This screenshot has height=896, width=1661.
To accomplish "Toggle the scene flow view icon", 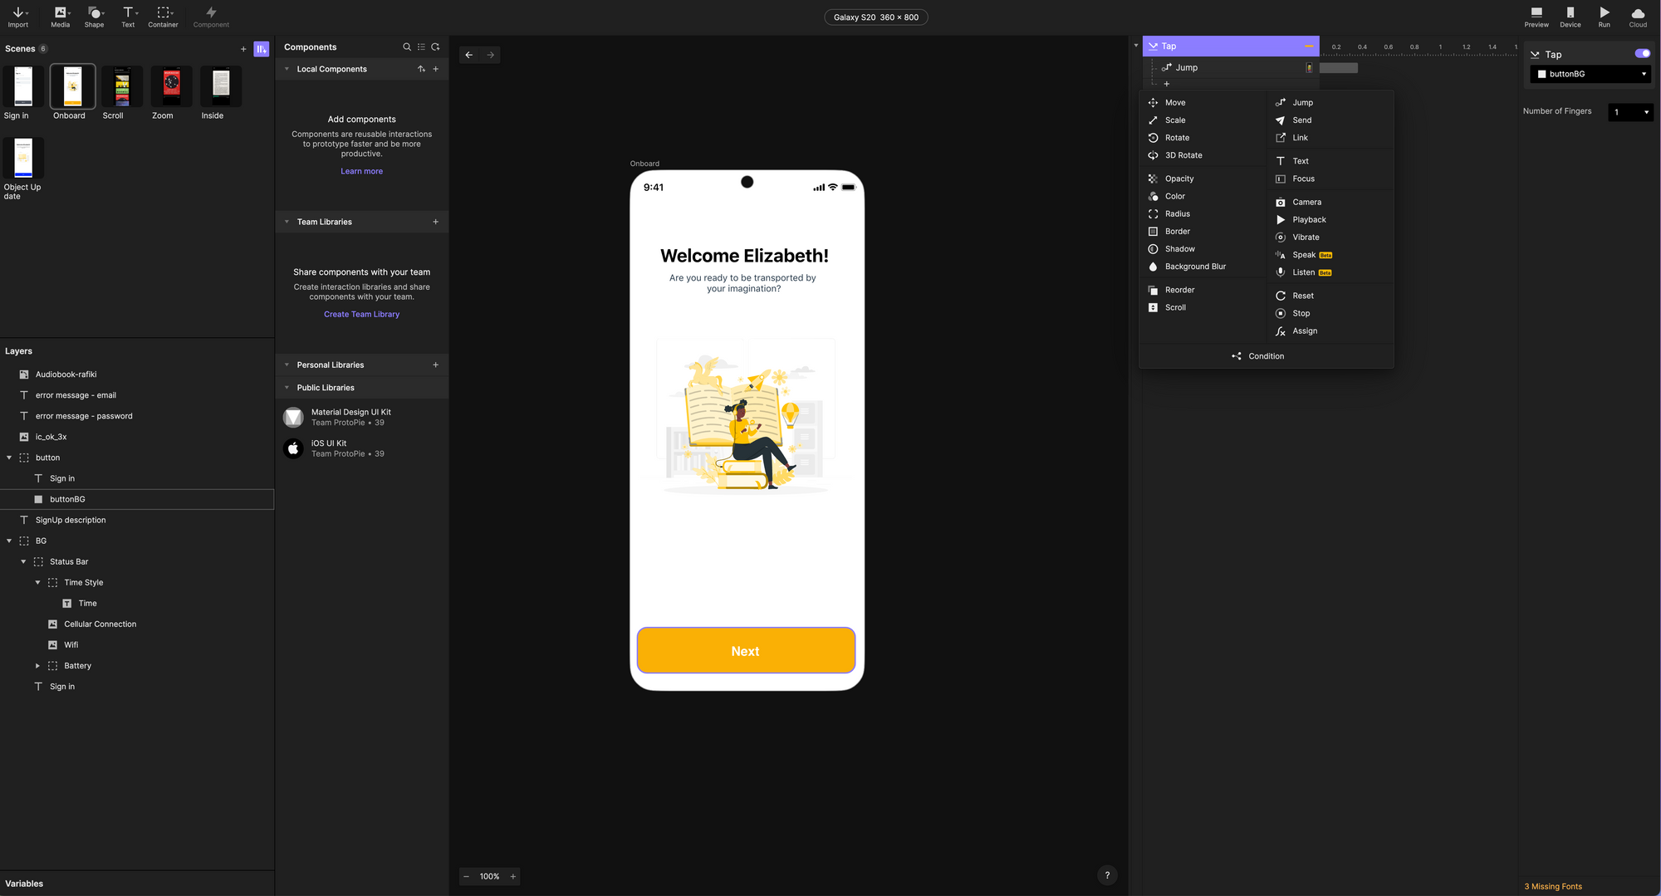I will click(x=262, y=49).
